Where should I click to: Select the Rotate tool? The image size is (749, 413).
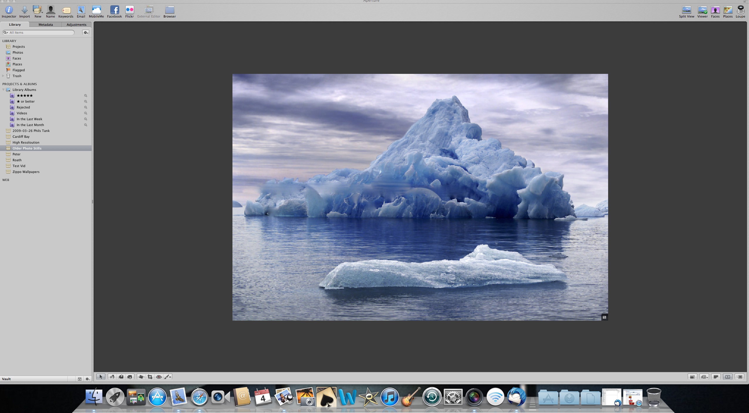(112, 377)
